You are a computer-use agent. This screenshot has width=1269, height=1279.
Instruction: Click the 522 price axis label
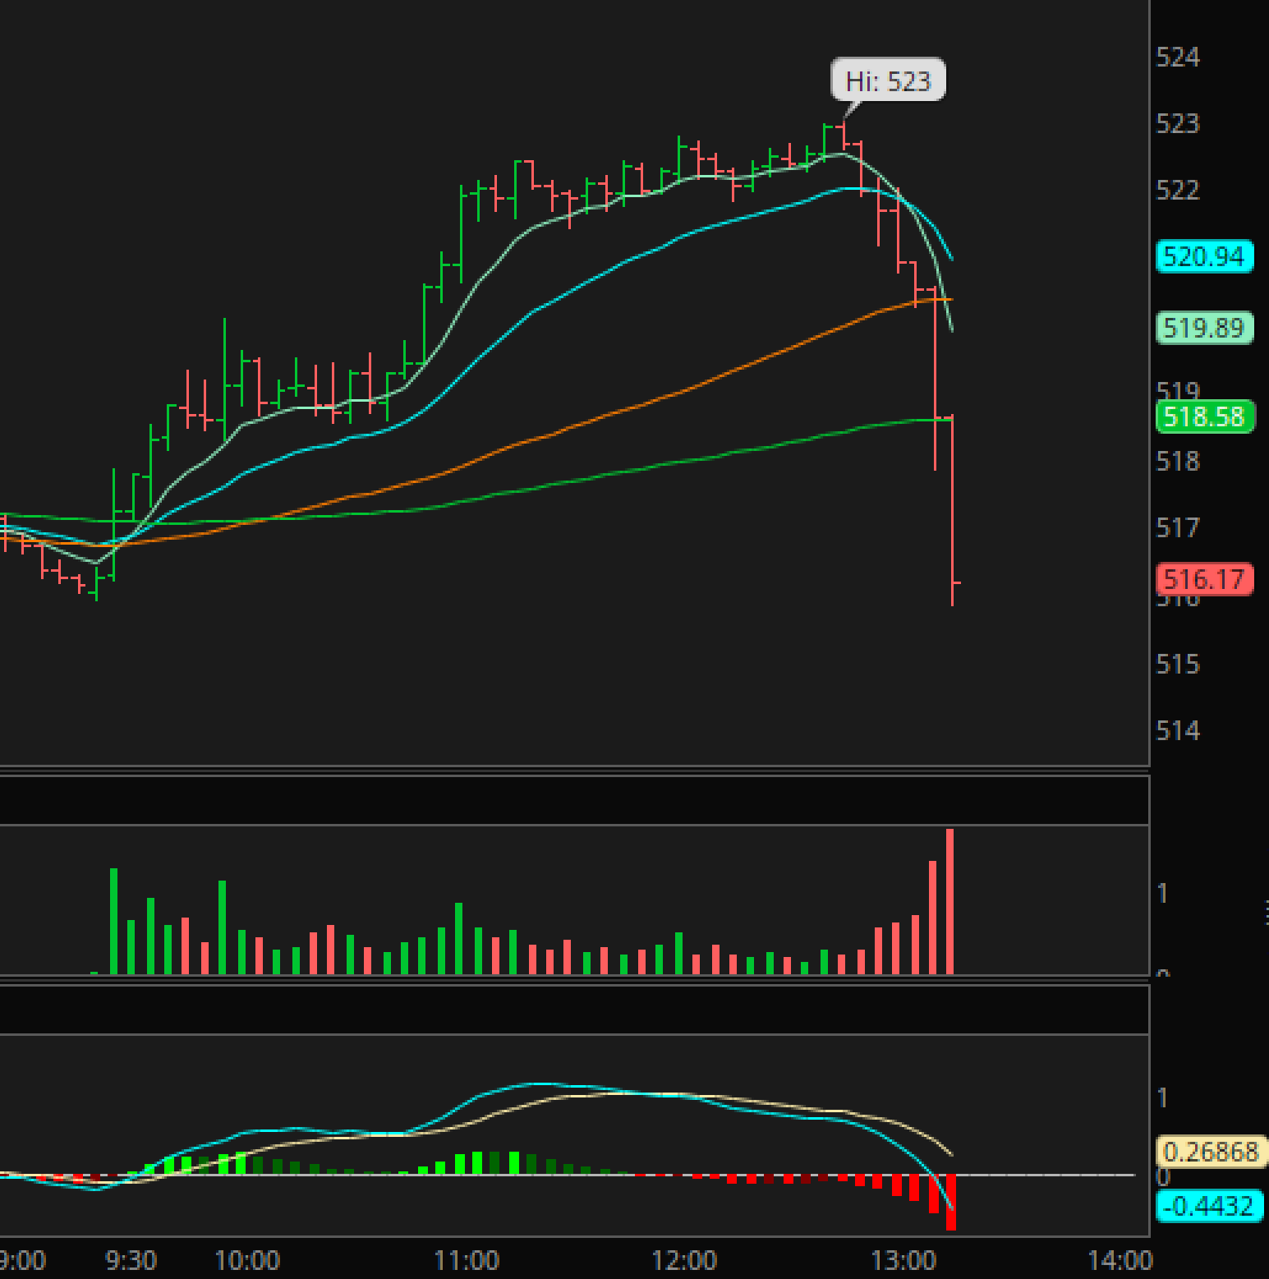pos(1178,190)
